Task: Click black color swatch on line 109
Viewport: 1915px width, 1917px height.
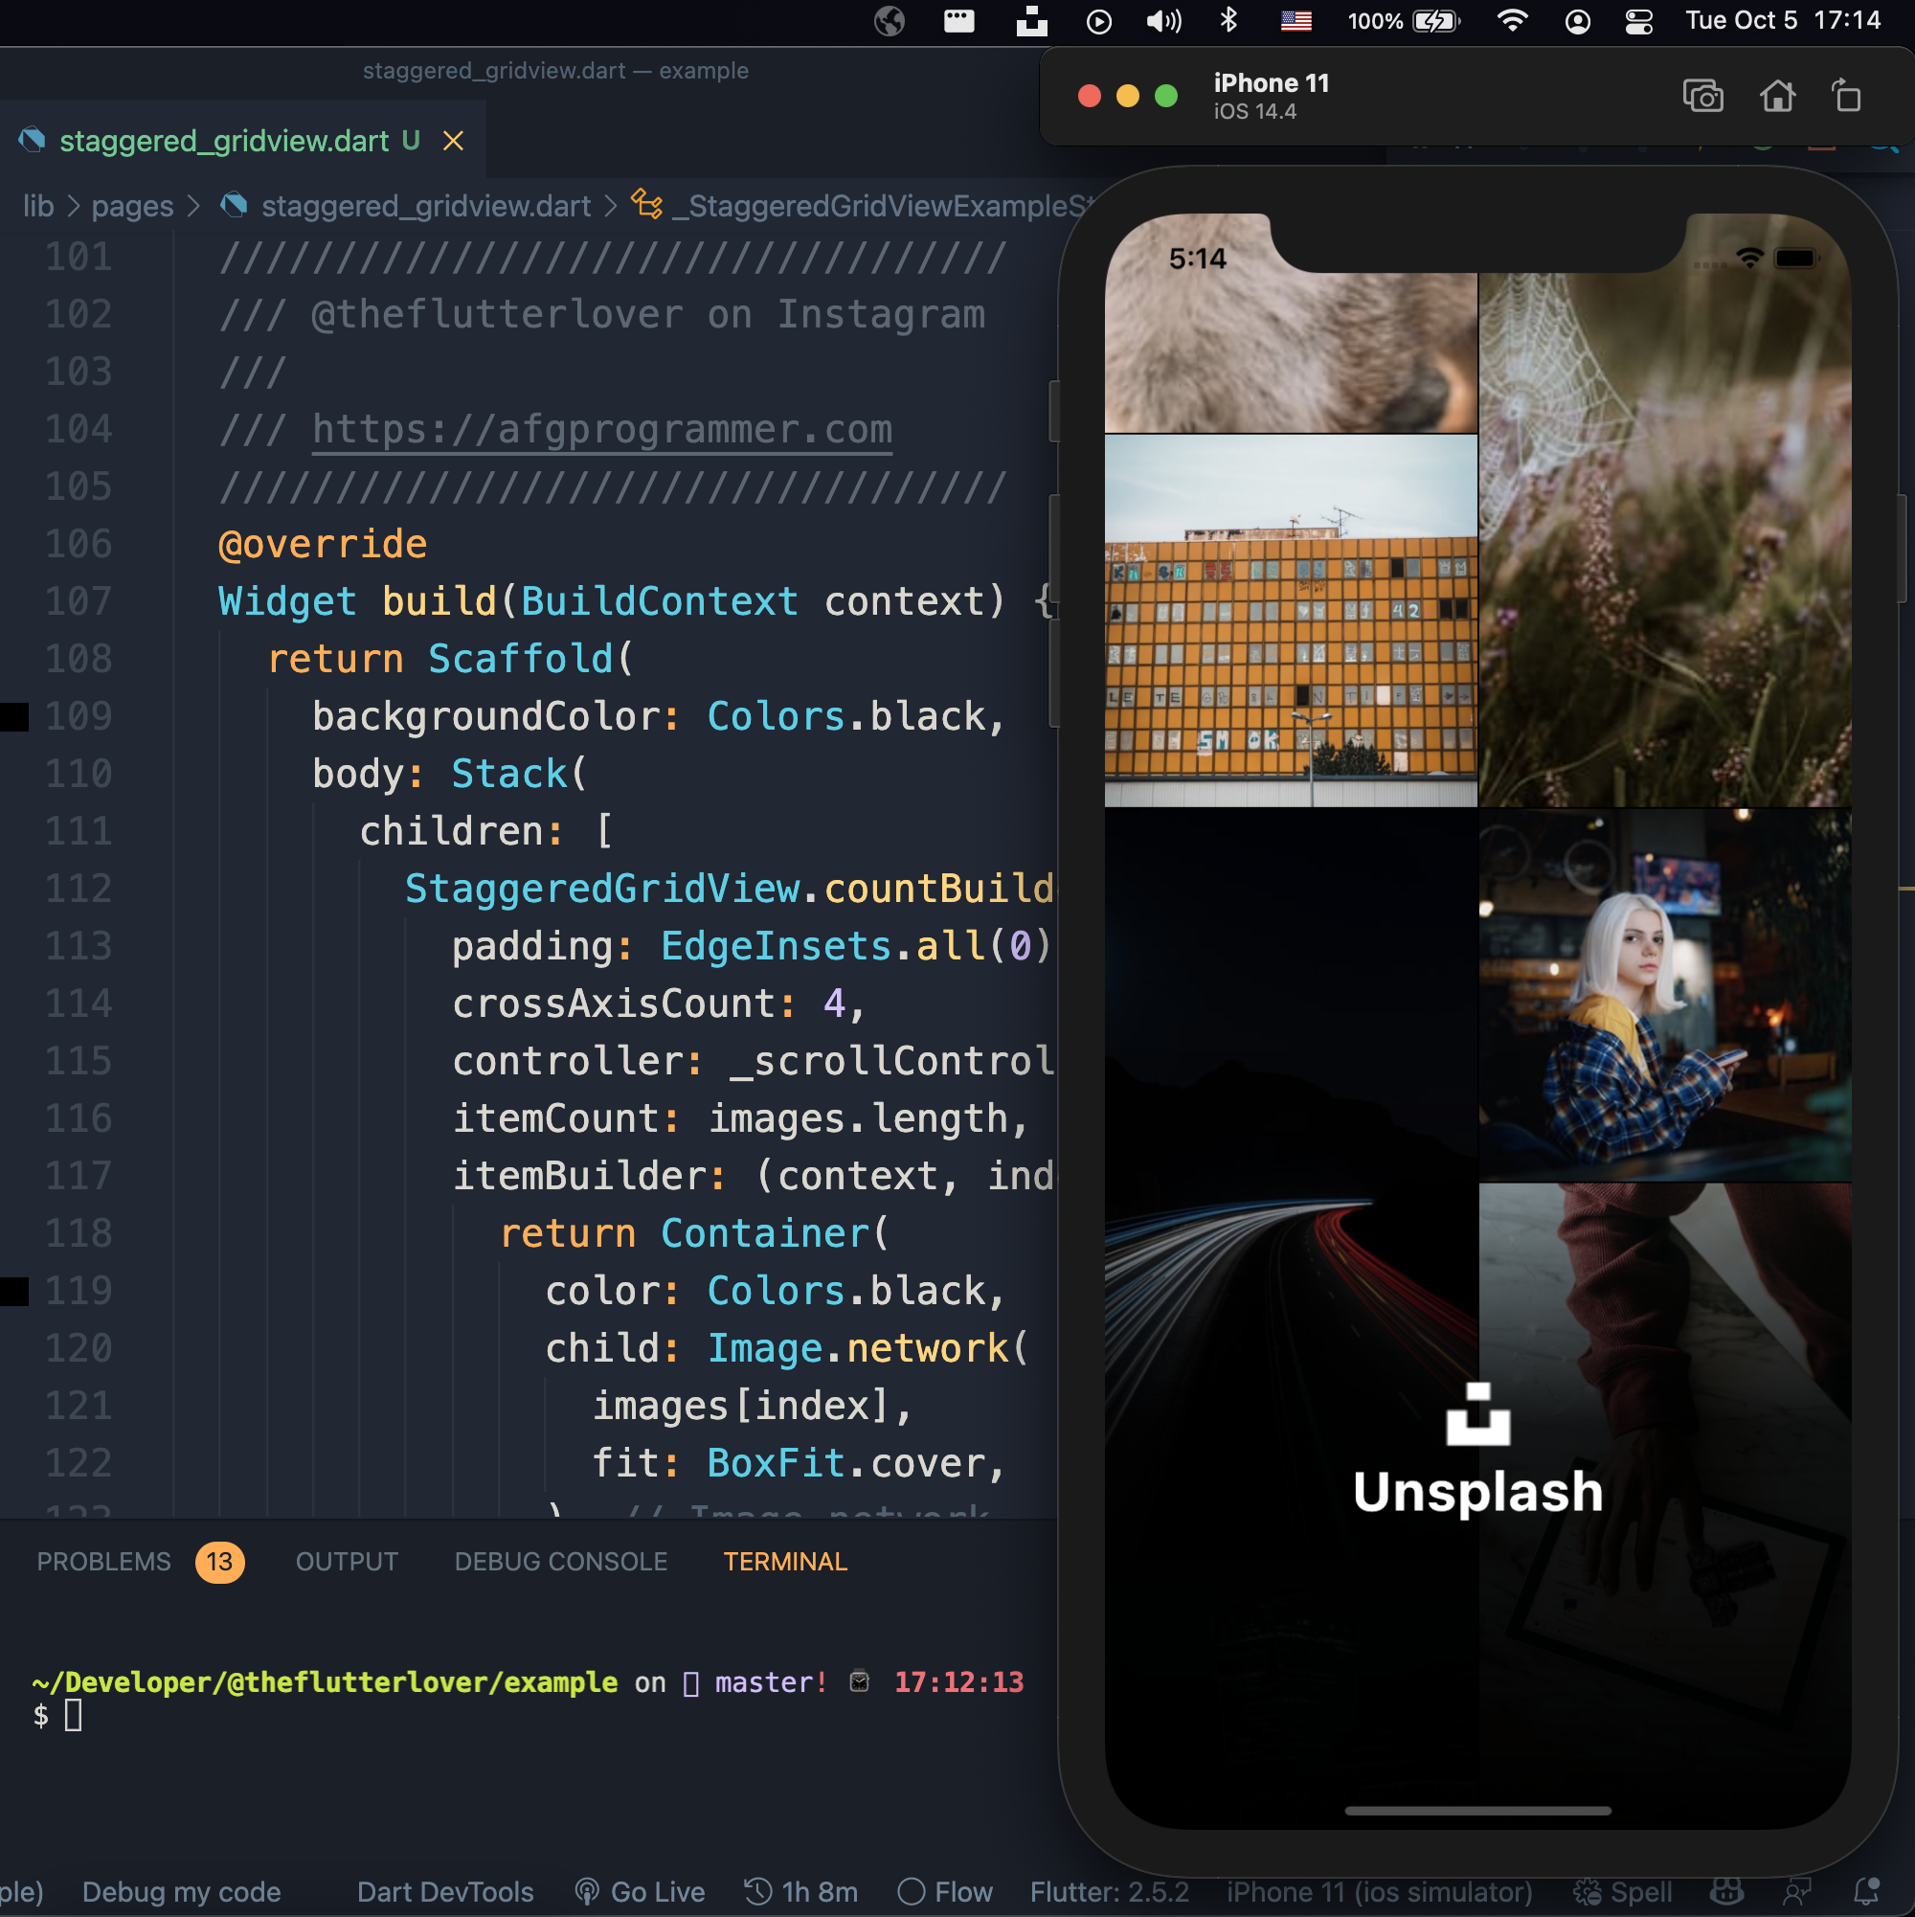Action: point(14,716)
